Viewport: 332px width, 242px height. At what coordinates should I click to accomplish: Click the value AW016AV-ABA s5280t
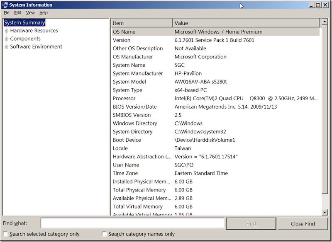200,82
